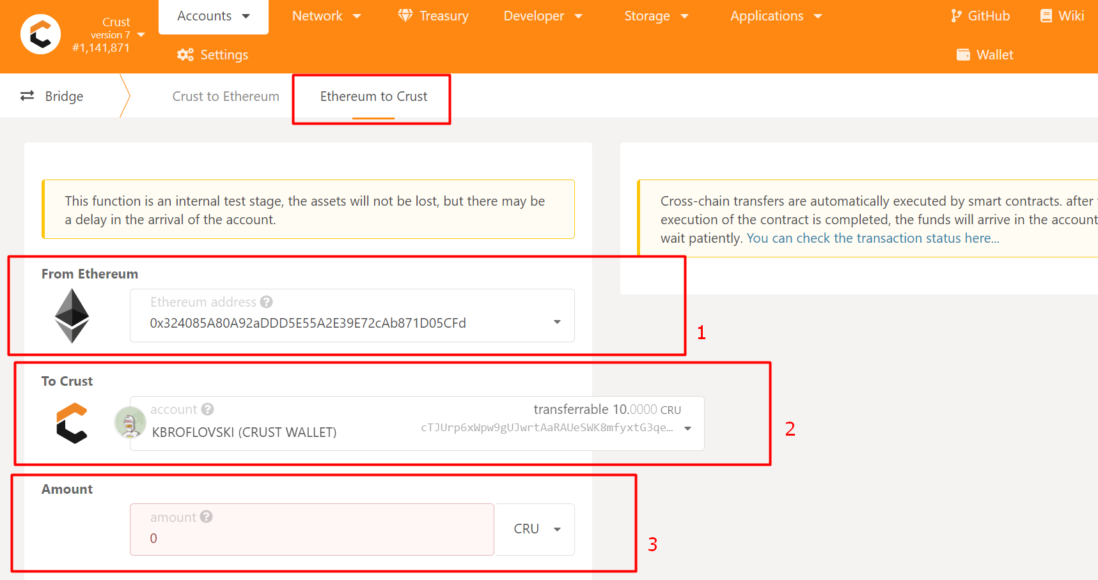Screen dimensions: 1098x580
Task: Click the block number #1,141,871
Action: click(101, 48)
